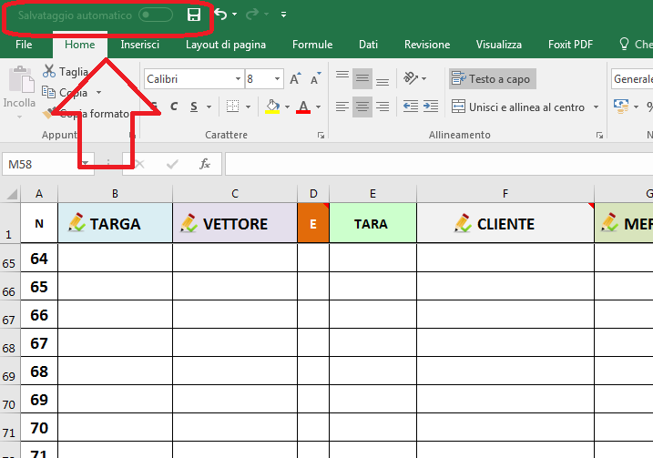Increase font size with larger A icon
This screenshot has width=653, height=458.
295,78
